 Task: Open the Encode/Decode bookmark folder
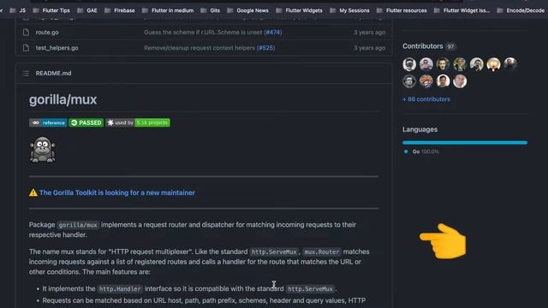click(x=521, y=10)
